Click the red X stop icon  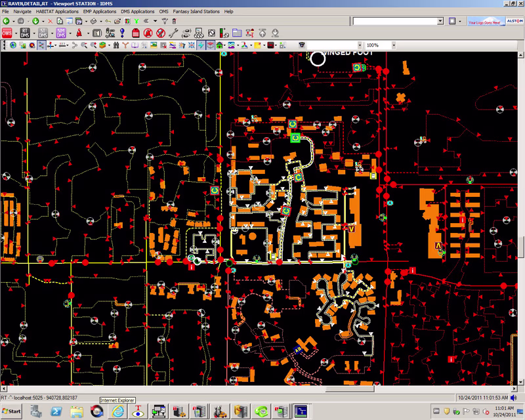[51, 21]
